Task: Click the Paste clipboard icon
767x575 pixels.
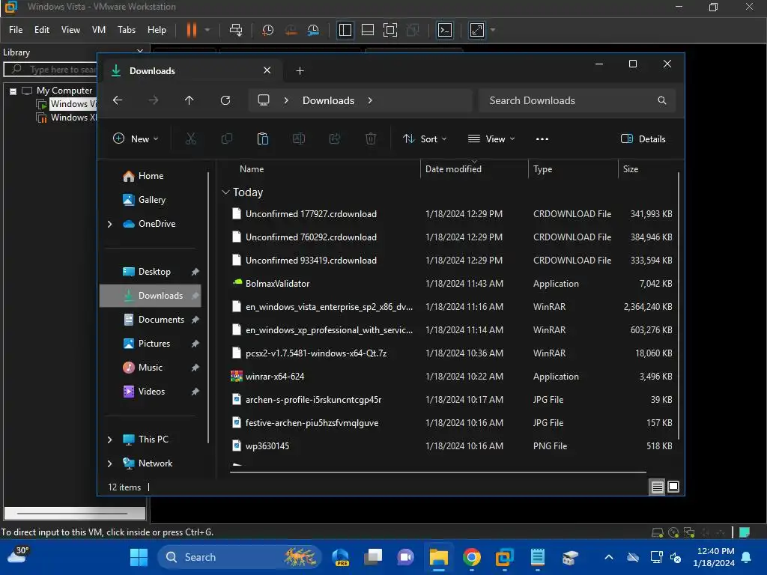Action: (x=263, y=139)
